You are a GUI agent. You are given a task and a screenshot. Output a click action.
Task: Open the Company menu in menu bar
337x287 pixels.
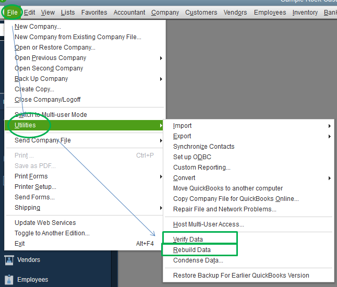click(x=165, y=13)
